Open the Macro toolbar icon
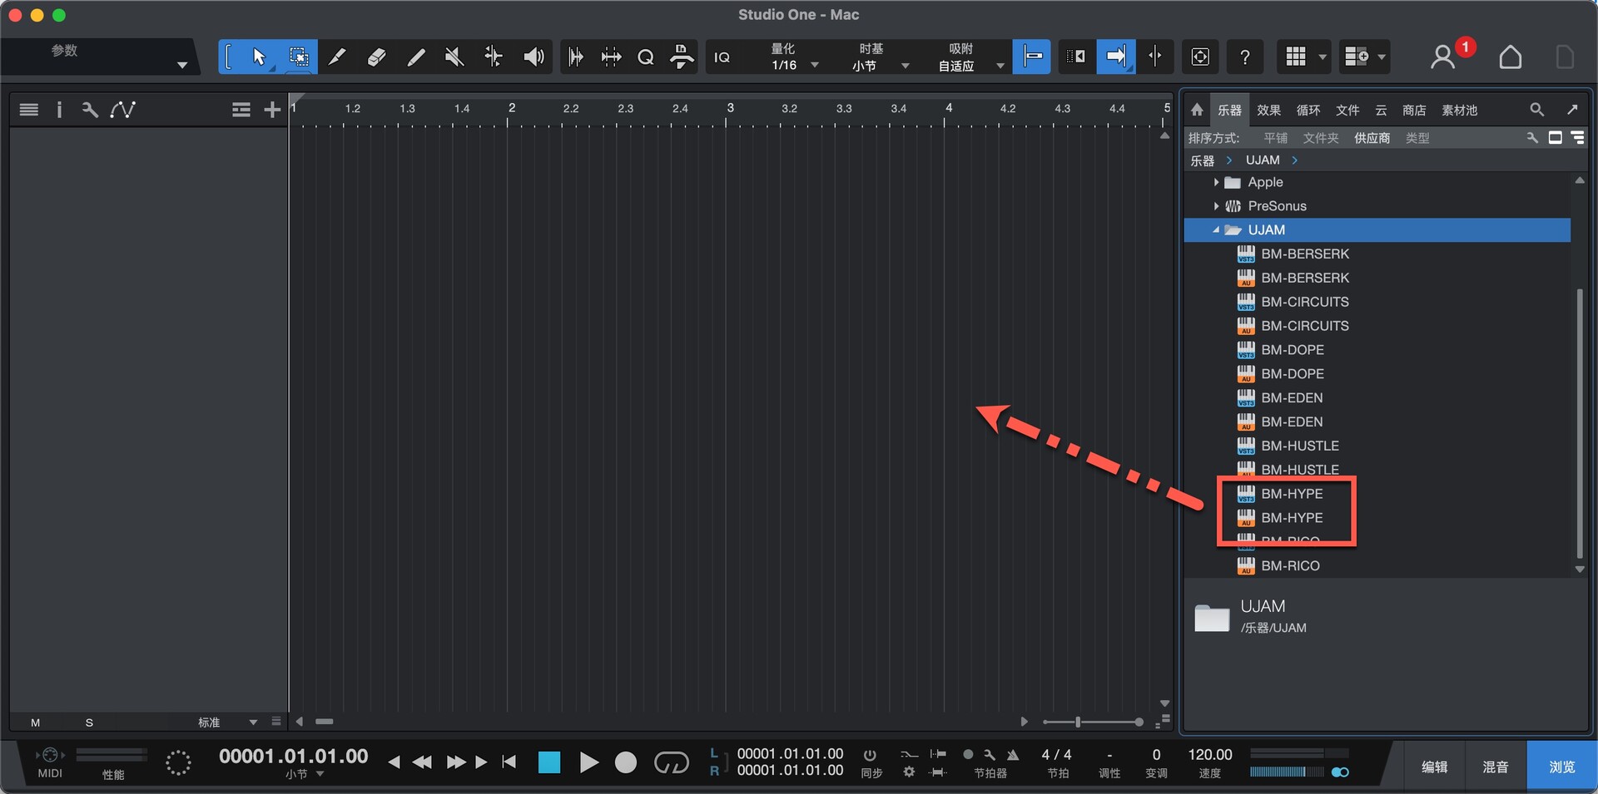The height and width of the screenshot is (794, 1598). (x=682, y=57)
